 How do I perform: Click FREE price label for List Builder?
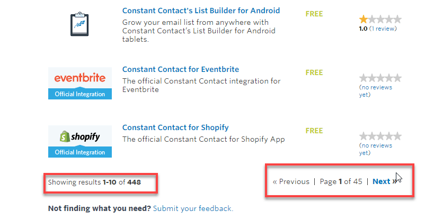(x=314, y=14)
